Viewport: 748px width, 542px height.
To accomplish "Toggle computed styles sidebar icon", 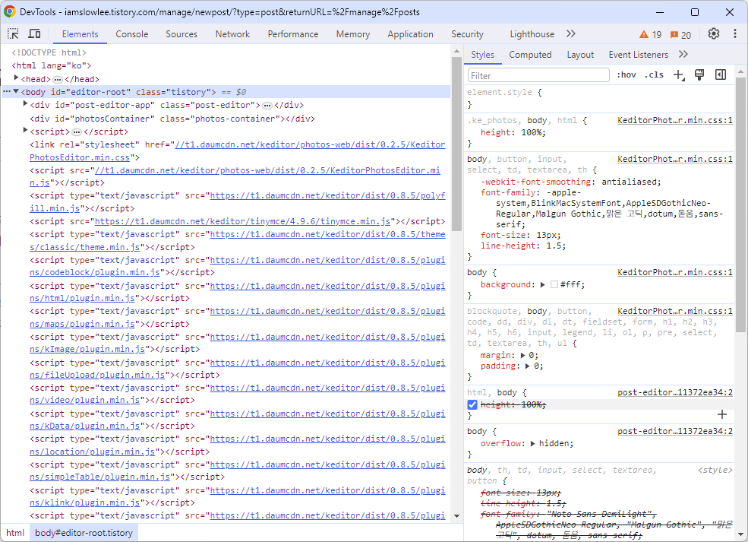I will coord(721,75).
